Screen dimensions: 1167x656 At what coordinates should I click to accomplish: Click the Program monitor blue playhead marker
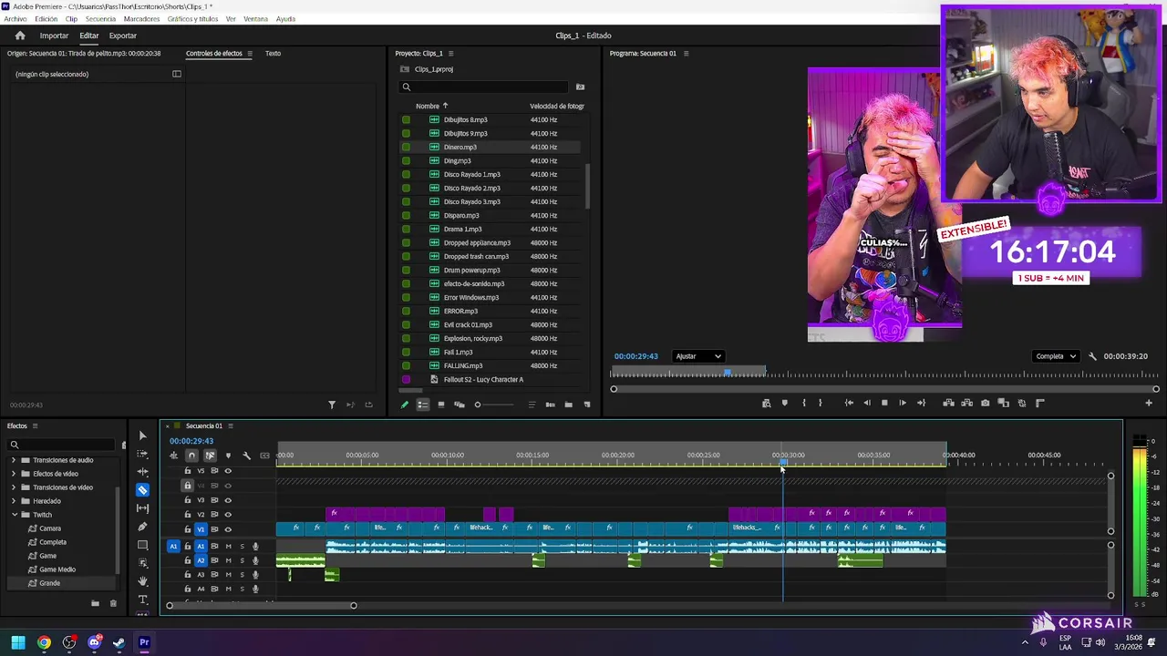pyautogui.click(x=728, y=373)
